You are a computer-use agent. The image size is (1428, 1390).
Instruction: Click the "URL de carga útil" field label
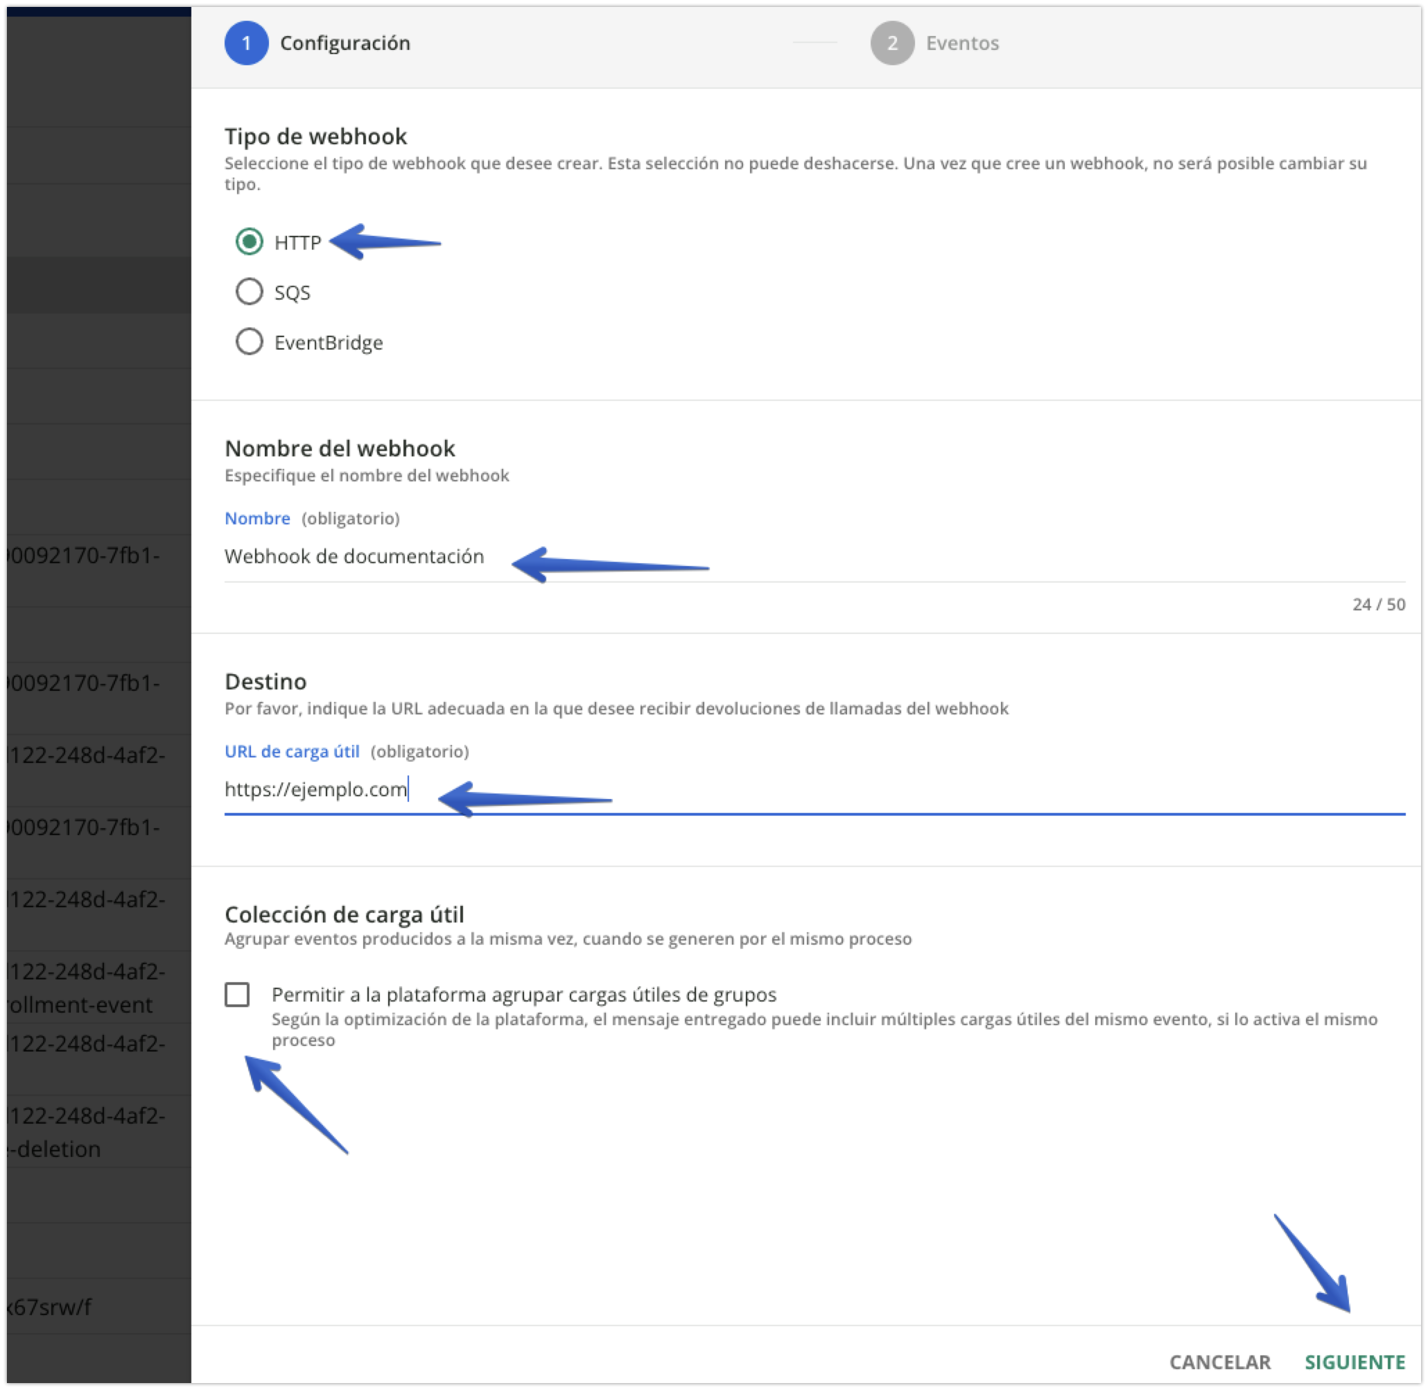pyautogui.click(x=292, y=751)
